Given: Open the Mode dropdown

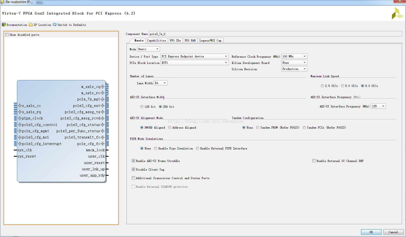Looking at the screenshot, I should 149,49.
